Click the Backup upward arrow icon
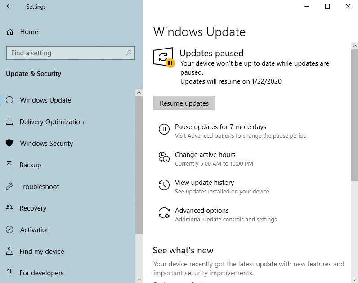 click(9, 165)
